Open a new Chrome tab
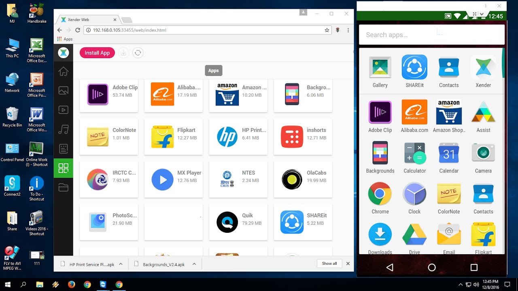 (127, 20)
